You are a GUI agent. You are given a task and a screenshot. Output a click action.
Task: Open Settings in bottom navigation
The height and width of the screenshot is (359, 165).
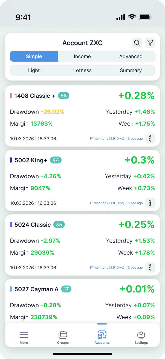pos(141,337)
